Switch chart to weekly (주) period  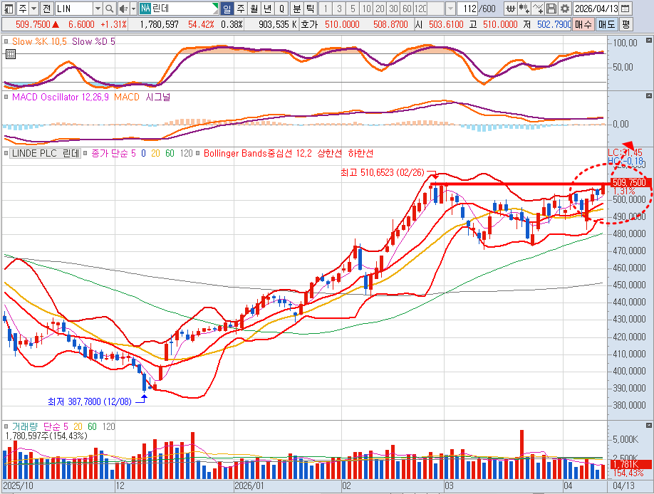240,9
